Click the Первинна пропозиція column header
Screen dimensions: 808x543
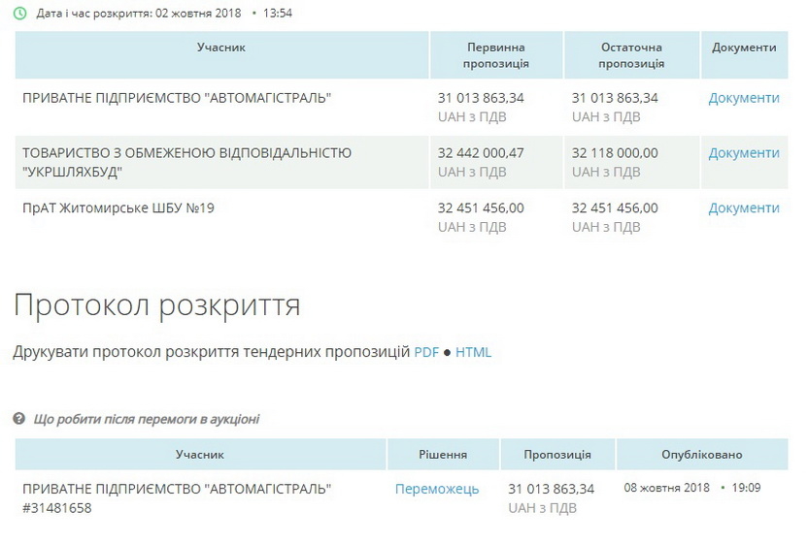[x=496, y=55]
